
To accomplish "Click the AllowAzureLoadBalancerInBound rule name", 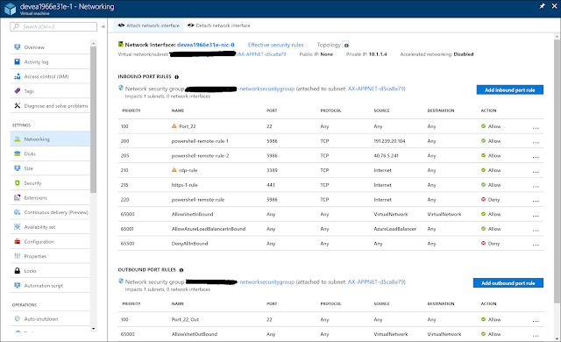I will click(209, 229).
